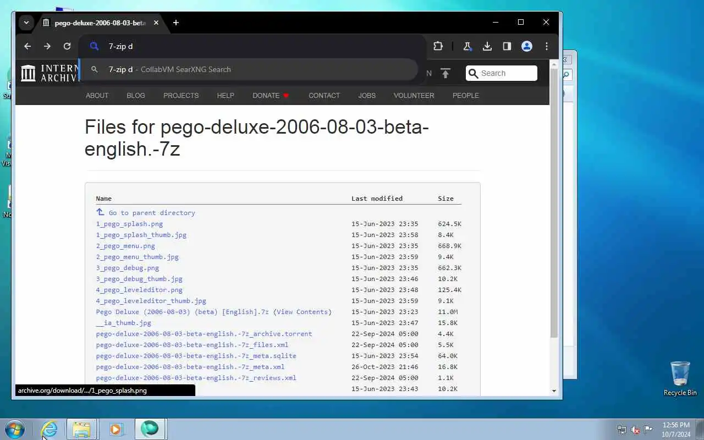Open the DONATE link with heart
The height and width of the screenshot is (440, 704).
[271, 96]
